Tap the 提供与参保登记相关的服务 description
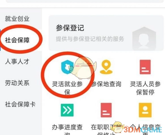 tap(90, 39)
